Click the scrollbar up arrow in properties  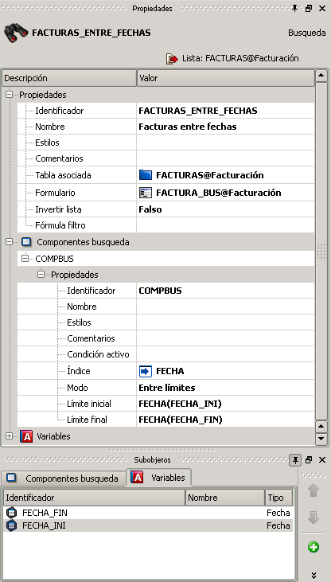321,76
